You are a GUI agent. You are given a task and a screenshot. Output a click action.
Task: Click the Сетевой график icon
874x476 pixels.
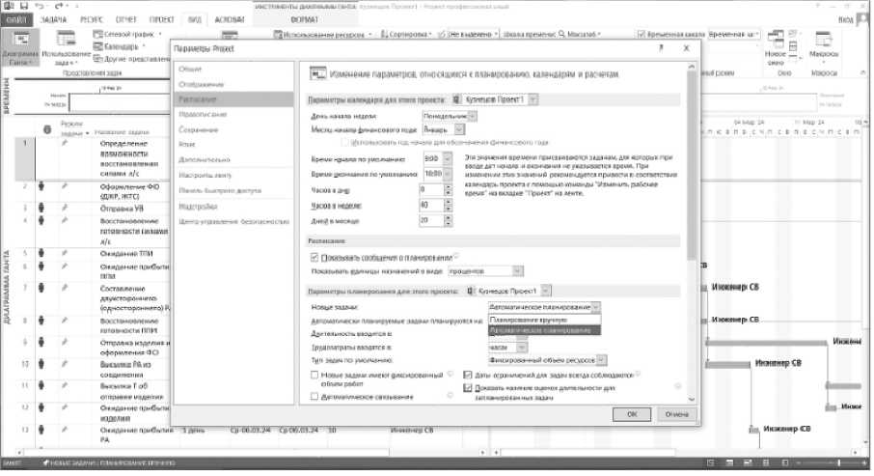tap(98, 34)
